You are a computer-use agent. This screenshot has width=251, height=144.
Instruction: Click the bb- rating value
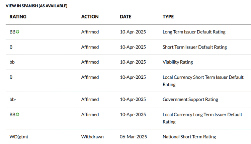(13, 99)
